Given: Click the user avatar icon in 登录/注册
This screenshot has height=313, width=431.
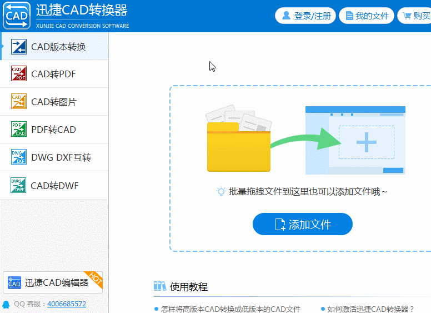Looking at the screenshot, I should tap(286, 16).
